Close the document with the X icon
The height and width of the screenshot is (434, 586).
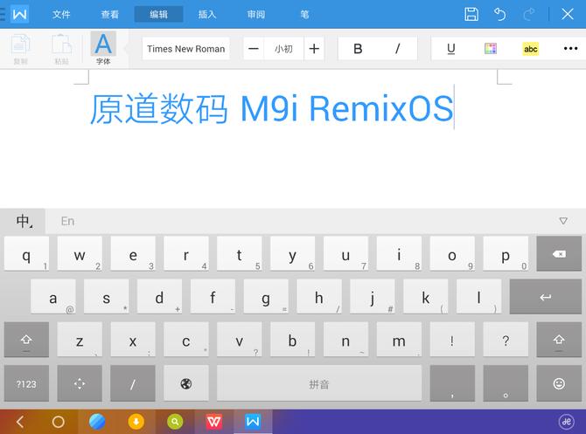click(568, 14)
